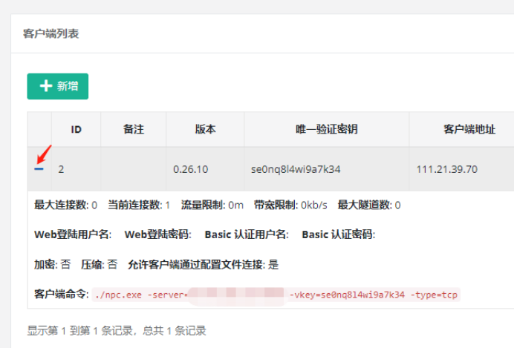Click the 当前连接数 detail label
Viewport: 514px width, 348px height.
135,205
